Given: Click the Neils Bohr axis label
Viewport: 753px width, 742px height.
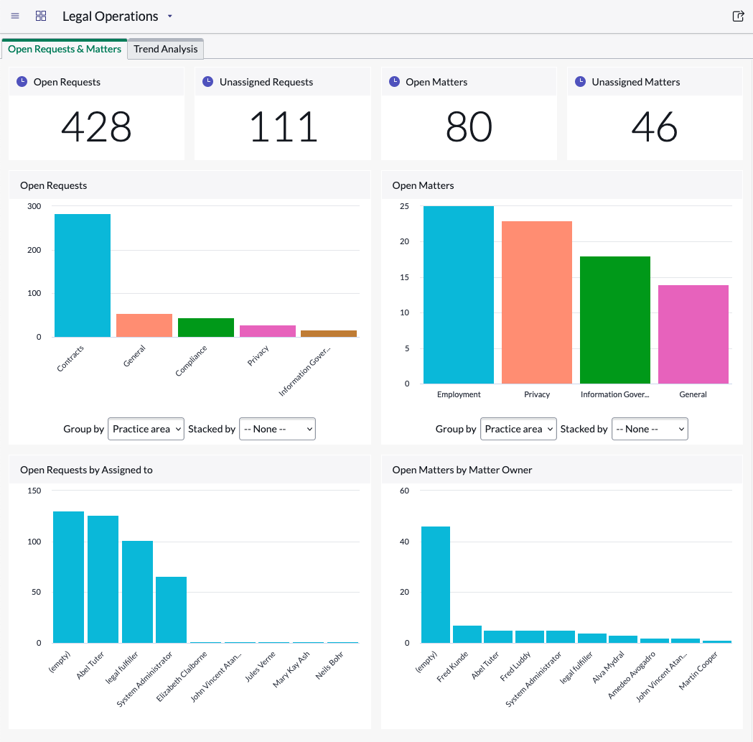Looking at the screenshot, I should click(329, 665).
